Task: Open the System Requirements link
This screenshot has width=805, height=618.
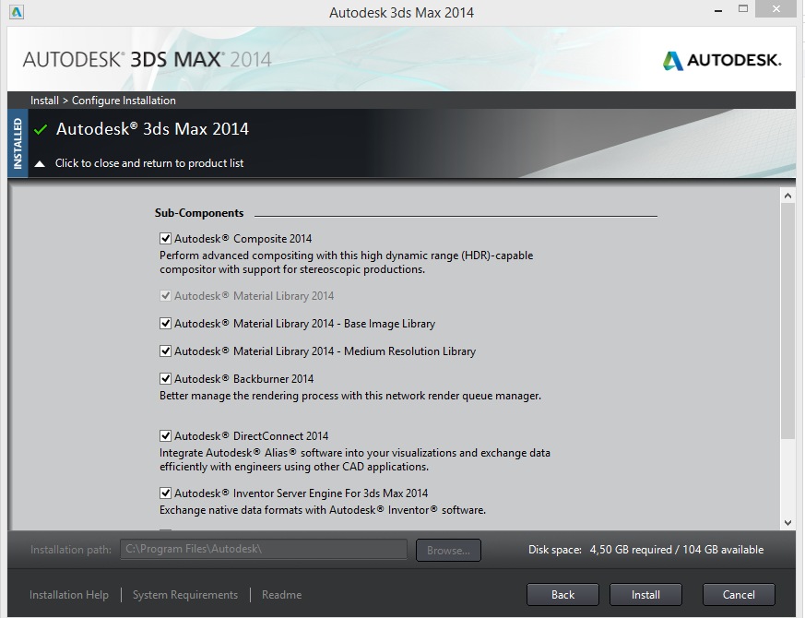Action: tap(185, 595)
